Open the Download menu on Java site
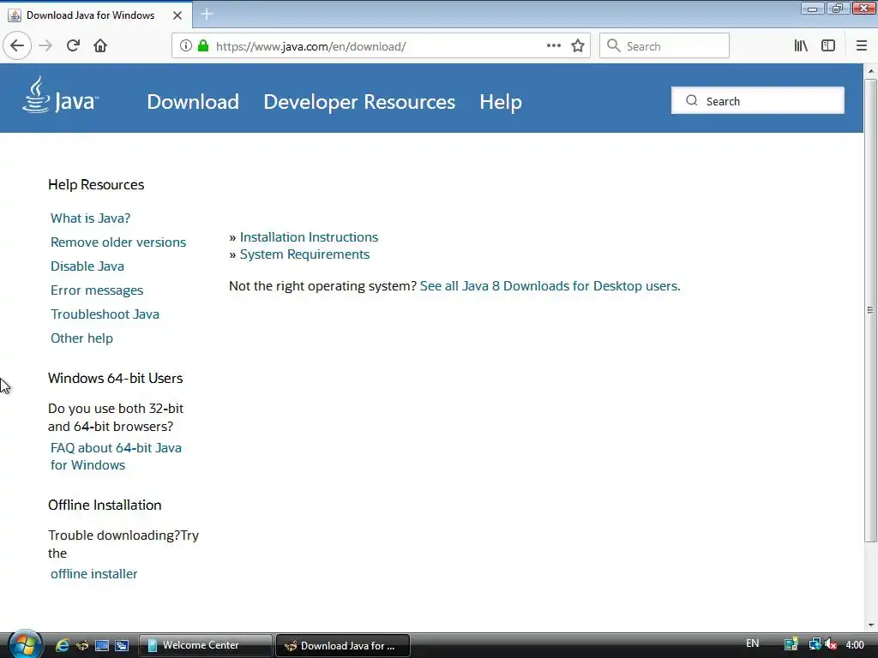878x658 pixels. tap(193, 102)
